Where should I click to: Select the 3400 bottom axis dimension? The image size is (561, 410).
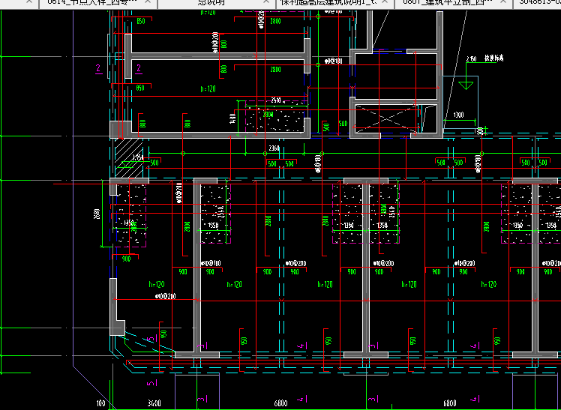tap(154, 403)
